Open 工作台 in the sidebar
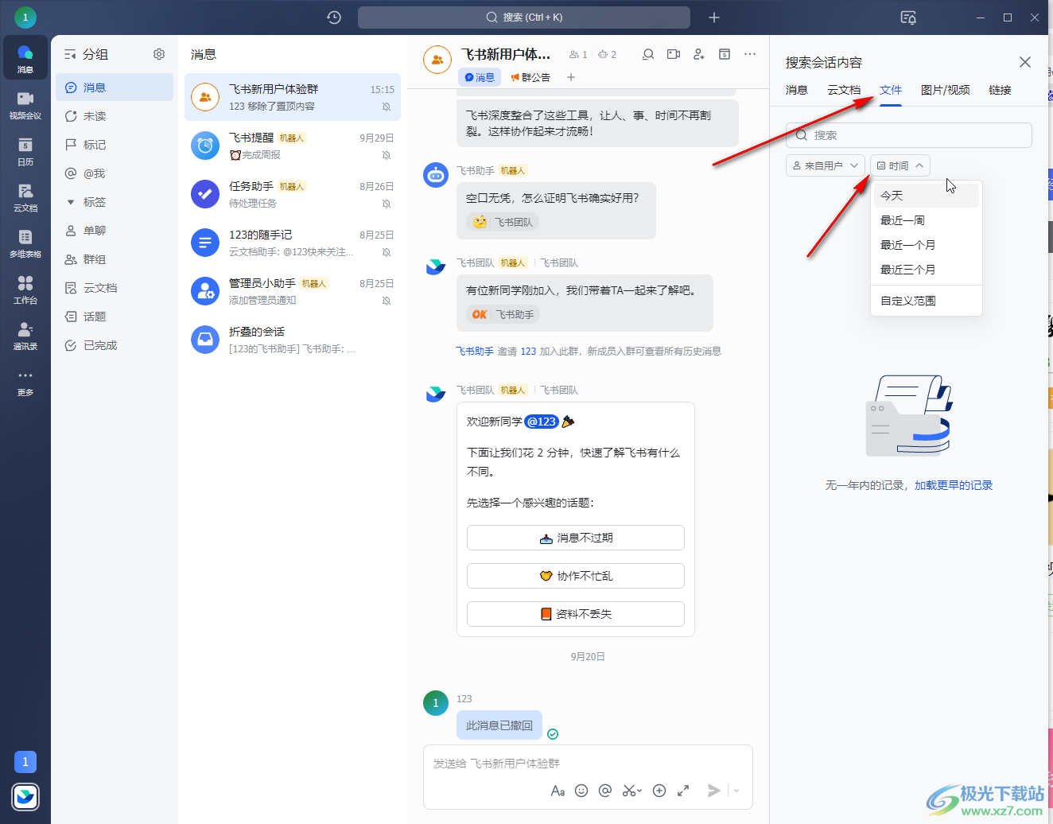Image resolution: width=1053 pixels, height=824 pixels. [25, 289]
